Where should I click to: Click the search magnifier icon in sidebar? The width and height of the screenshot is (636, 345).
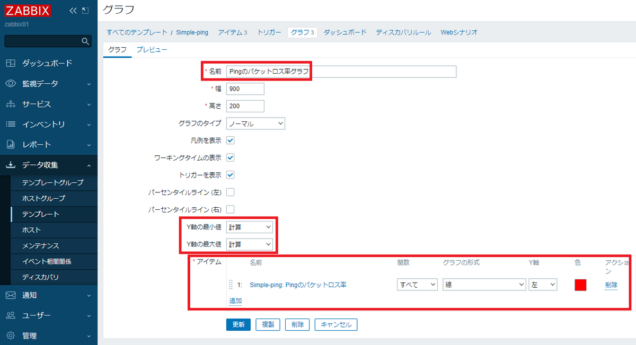pyautogui.click(x=85, y=40)
